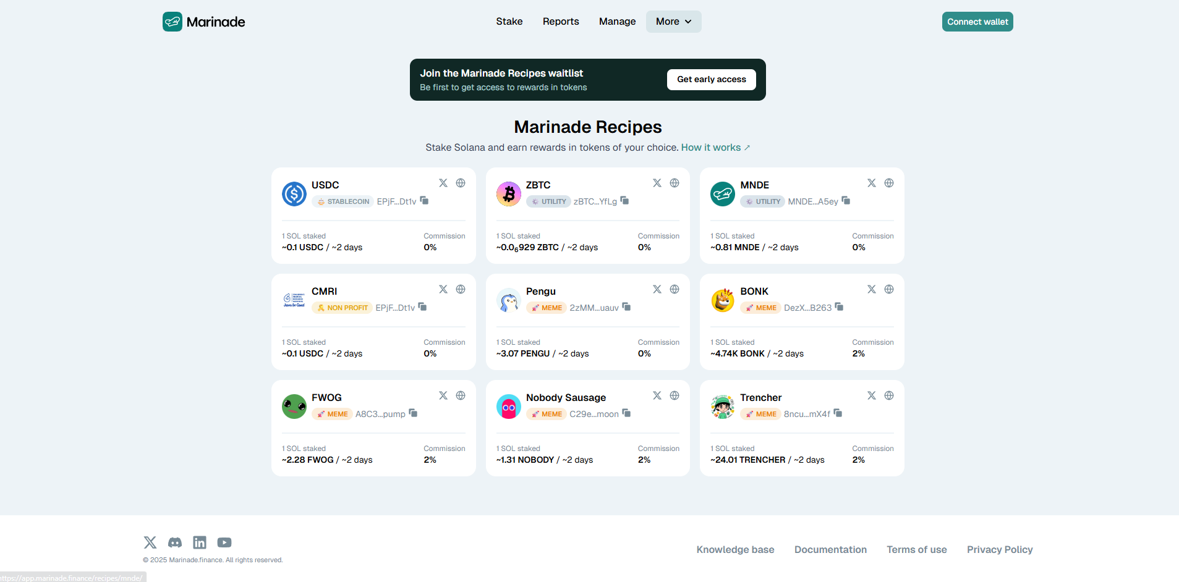This screenshot has width=1179, height=582.
Task: Open the LinkedIn icon in the footer
Action: (x=200, y=542)
